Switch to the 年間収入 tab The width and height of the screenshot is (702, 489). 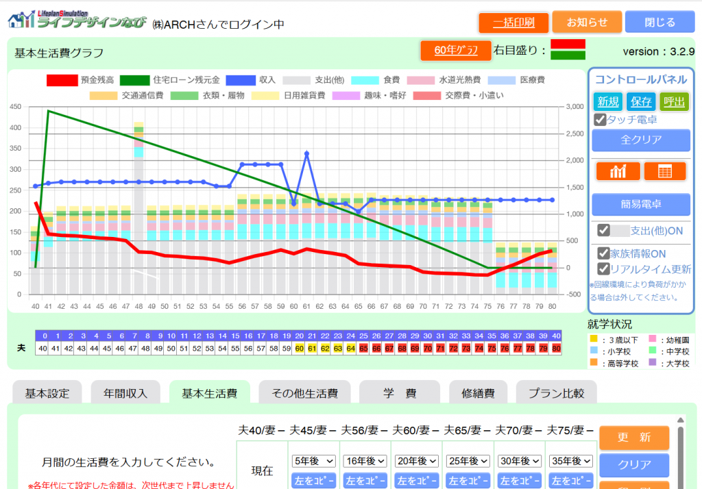tap(125, 393)
